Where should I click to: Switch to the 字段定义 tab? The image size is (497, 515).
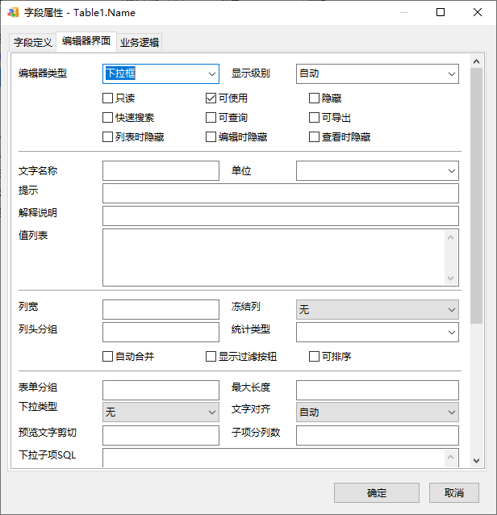pos(33,42)
